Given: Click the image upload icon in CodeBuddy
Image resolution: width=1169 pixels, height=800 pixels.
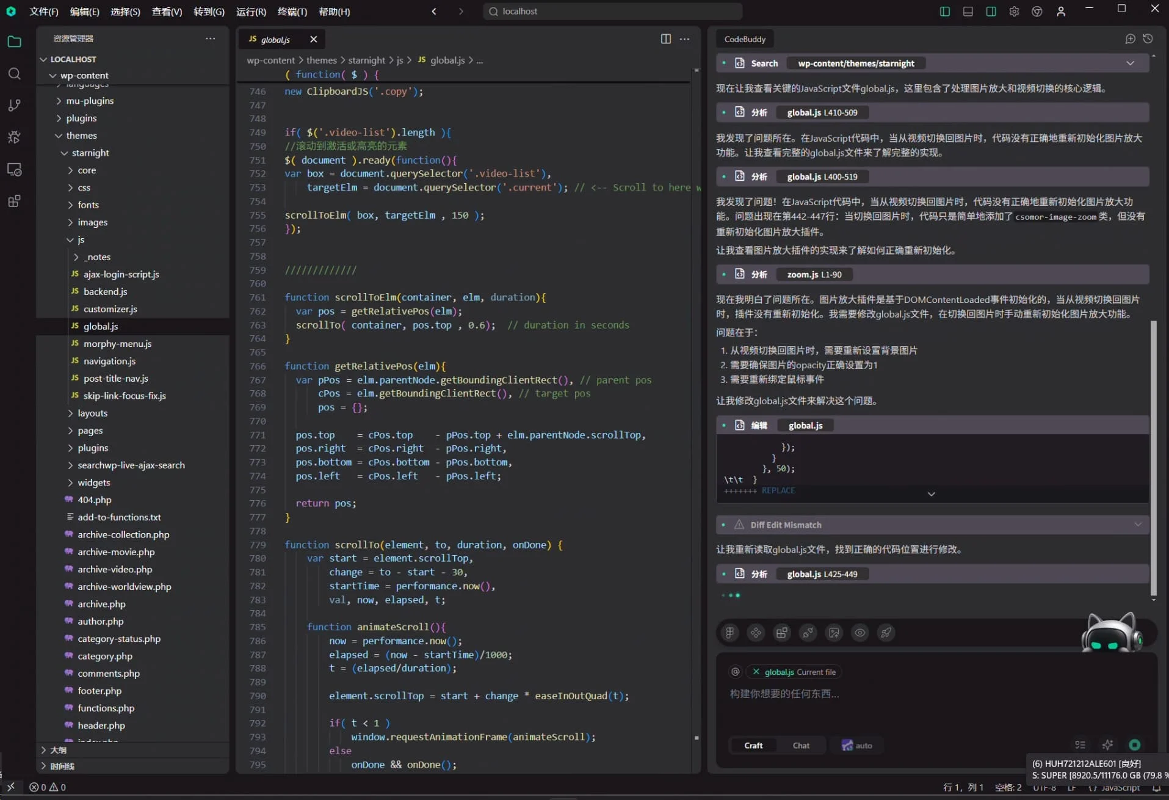Looking at the screenshot, I should click(834, 633).
